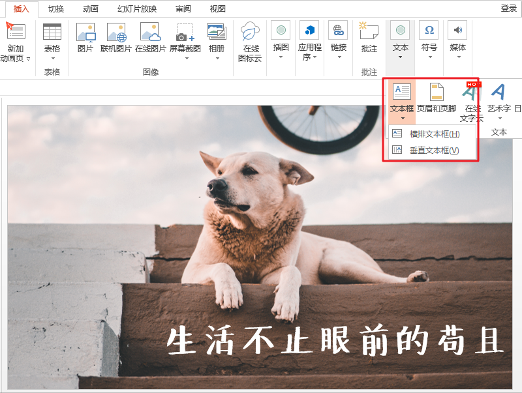Click the 登录 sign-in link
The width and height of the screenshot is (522, 393).
509,8
